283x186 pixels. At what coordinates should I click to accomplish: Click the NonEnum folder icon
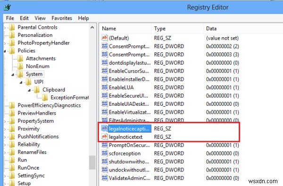(x=20, y=66)
